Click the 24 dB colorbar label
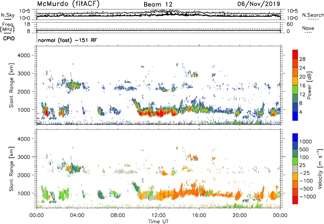This screenshot has width=324, height=224. click(x=302, y=68)
